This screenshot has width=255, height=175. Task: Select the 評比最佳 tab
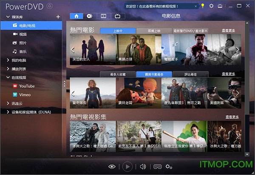190,74
